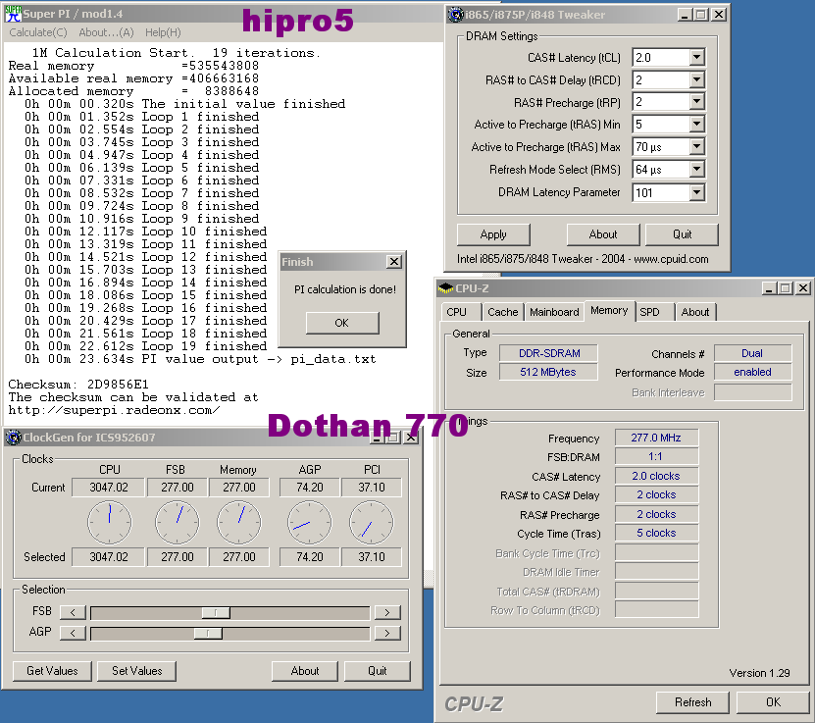The width and height of the screenshot is (815, 723).
Task: Click FSB slider right arrow
Action: point(387,612)
